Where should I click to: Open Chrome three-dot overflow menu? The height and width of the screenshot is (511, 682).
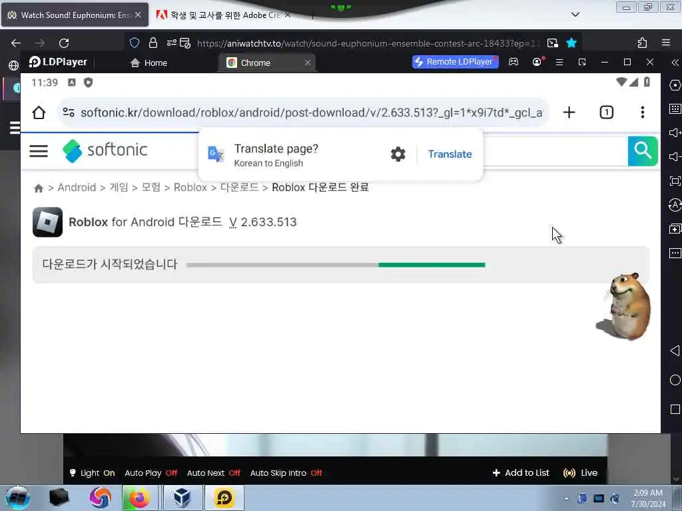(x=643, y=112)
